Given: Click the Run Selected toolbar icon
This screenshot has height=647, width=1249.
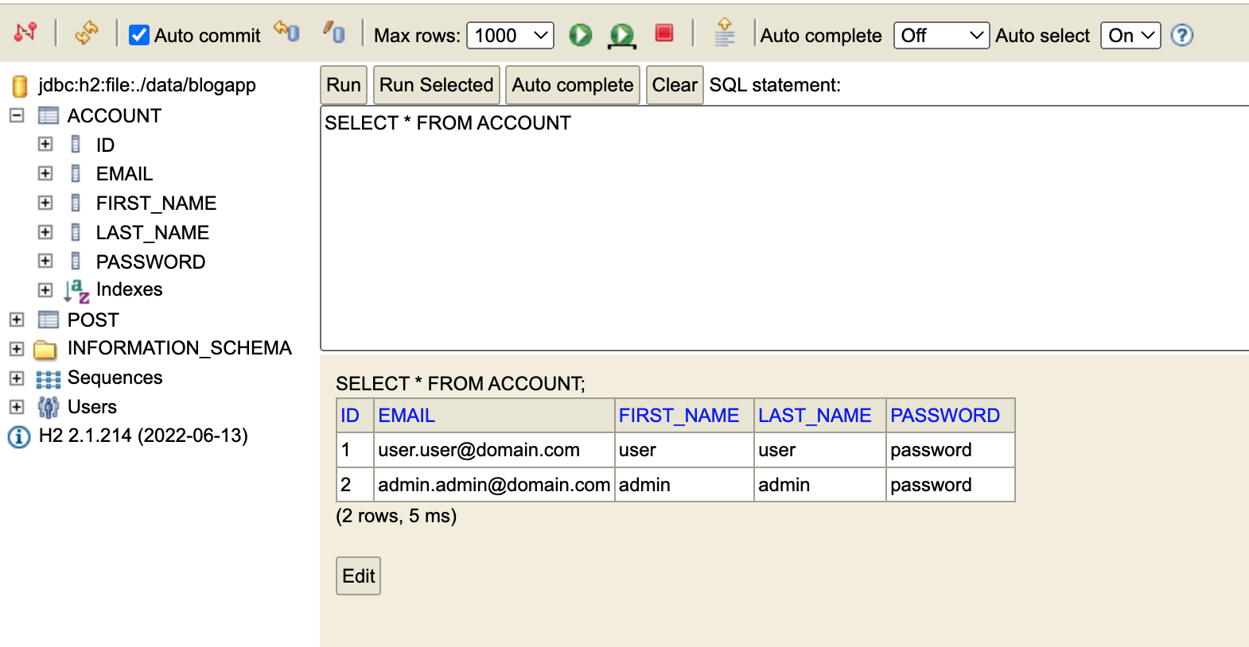Looking at the screenshot, I should pyautogui.click(x=621, y=35).
